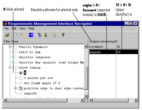The height and width of the screenshot is (110, 142).
Task: Click the tree's vertical scrollbar down arrow
Action: [86, 96]
